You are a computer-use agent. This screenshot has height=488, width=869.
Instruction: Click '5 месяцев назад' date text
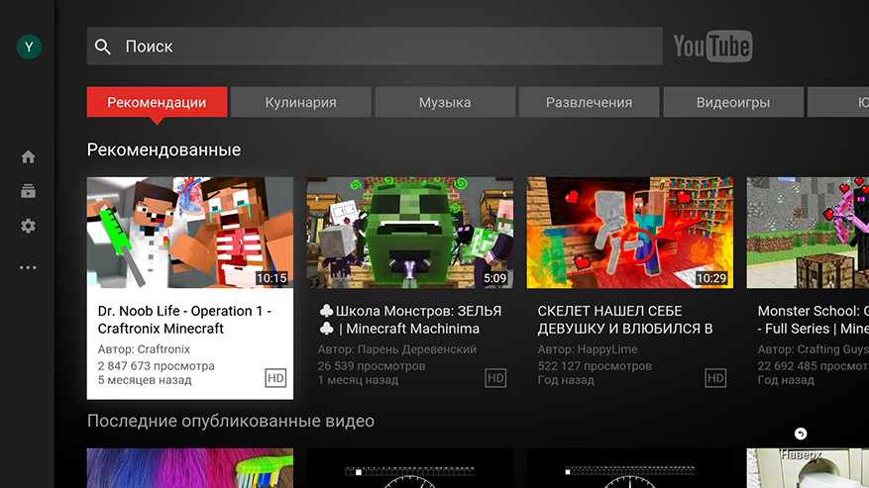tap(145, 380)
